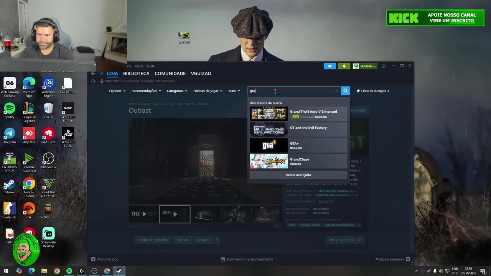491x276 pixels.
Task: Open the Riot Client desktop shortcut
Action: coord(48,136)
